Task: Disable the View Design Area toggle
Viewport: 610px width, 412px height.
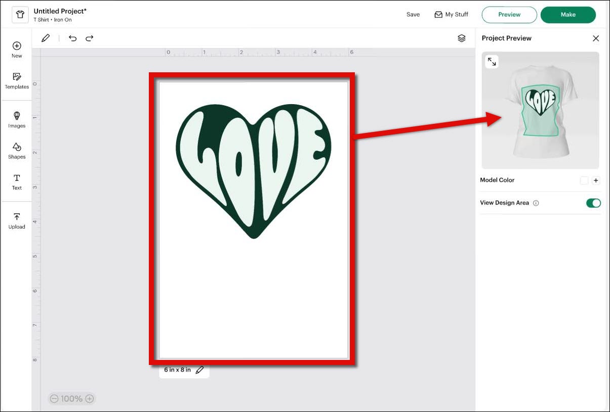Action: coord(593,203)
